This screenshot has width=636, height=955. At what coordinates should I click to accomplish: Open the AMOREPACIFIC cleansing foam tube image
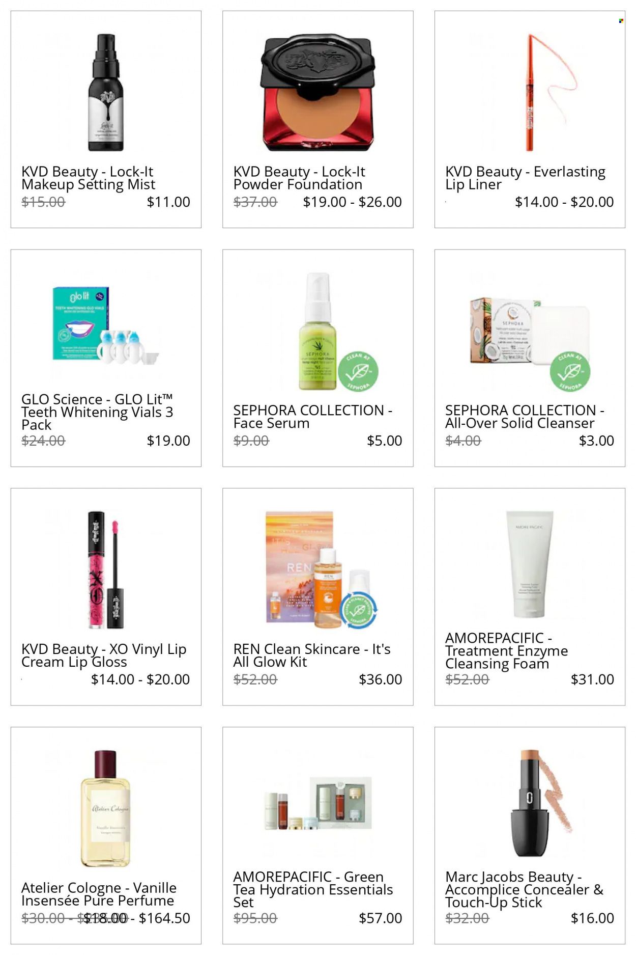pyautogui.click(x=530, y=564)
